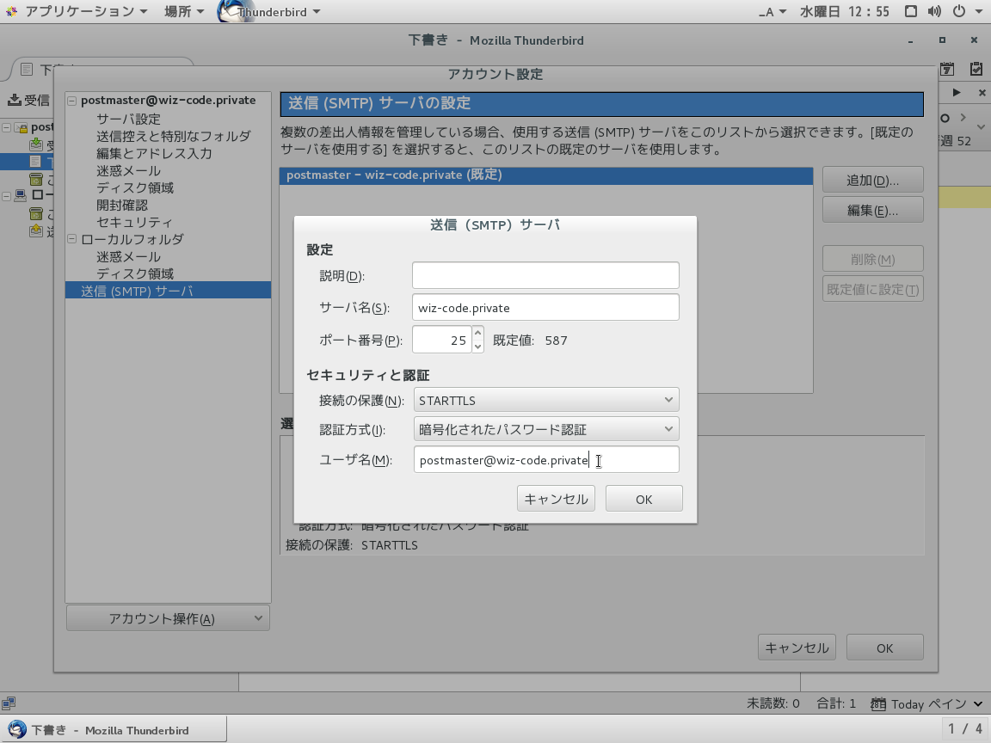Collapse postmaster account in Thunderbird folder pane
Viewport: 991px width, 743px height.
click(6, 127)
